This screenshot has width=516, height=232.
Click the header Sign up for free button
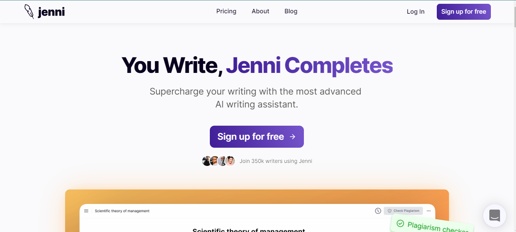point(464,12)
